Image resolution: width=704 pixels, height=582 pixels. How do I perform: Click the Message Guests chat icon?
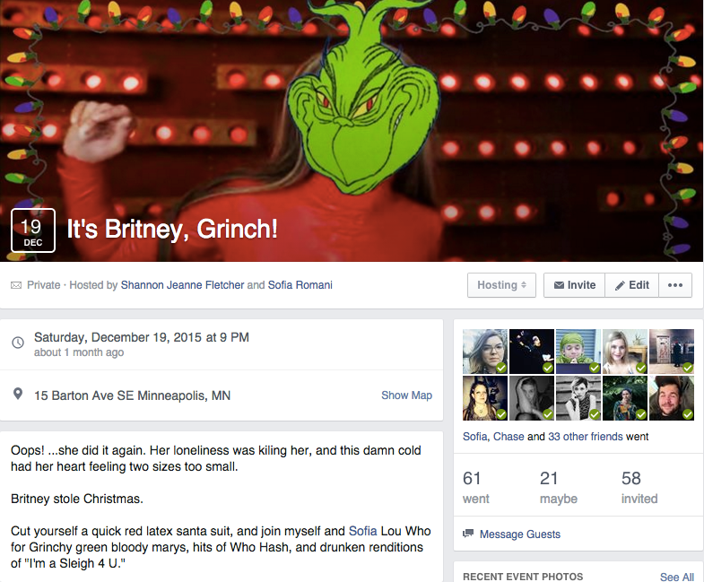click(x=468, y=534)
